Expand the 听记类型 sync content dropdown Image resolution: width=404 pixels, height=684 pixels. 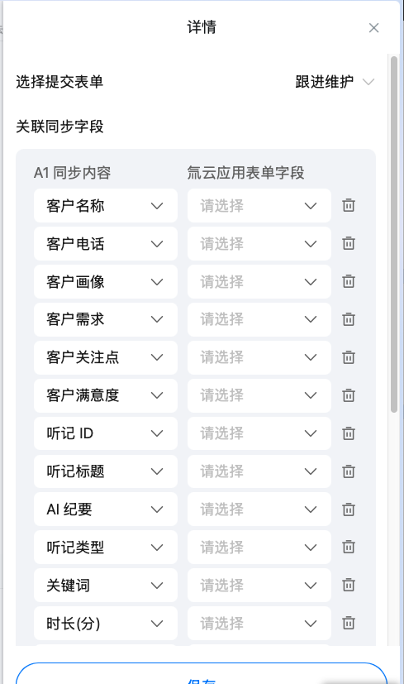pos(106,547)
